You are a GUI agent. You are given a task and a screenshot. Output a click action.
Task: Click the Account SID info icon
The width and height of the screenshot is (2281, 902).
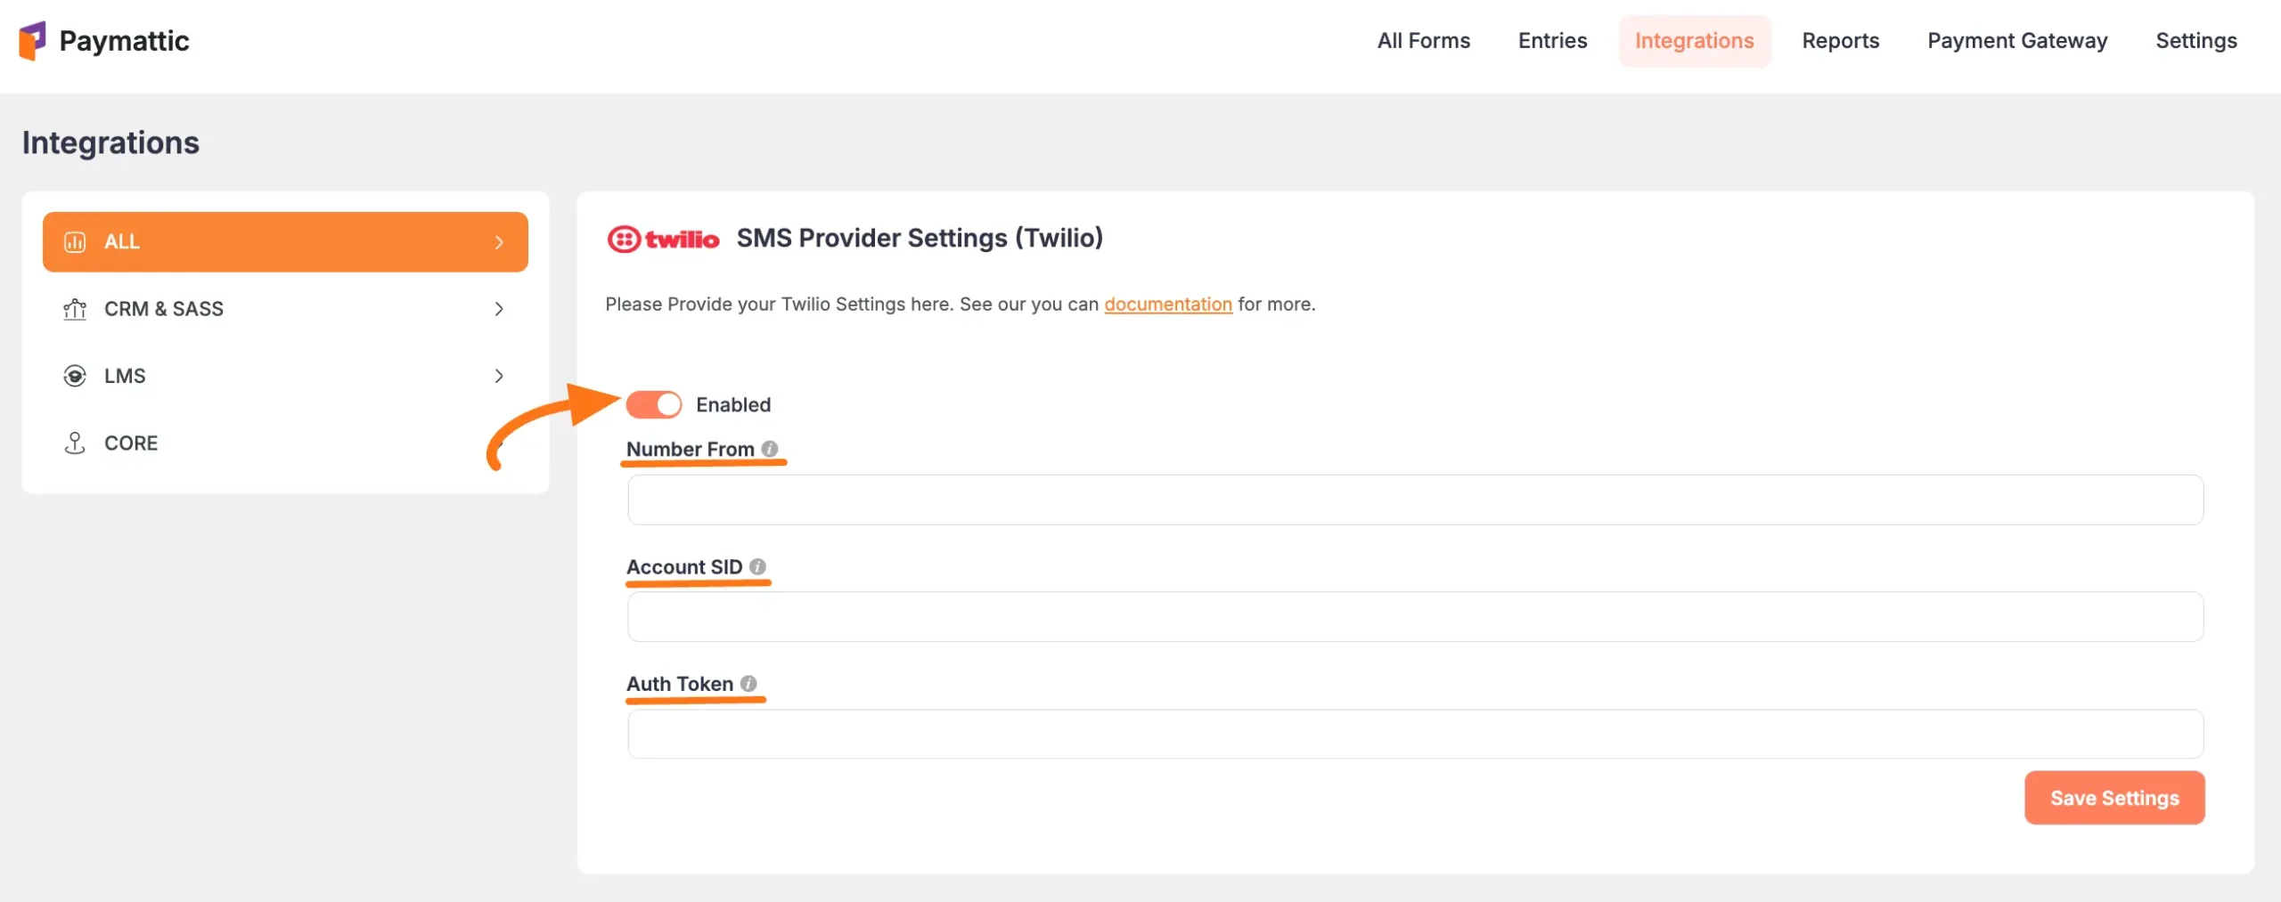point(757,566)
